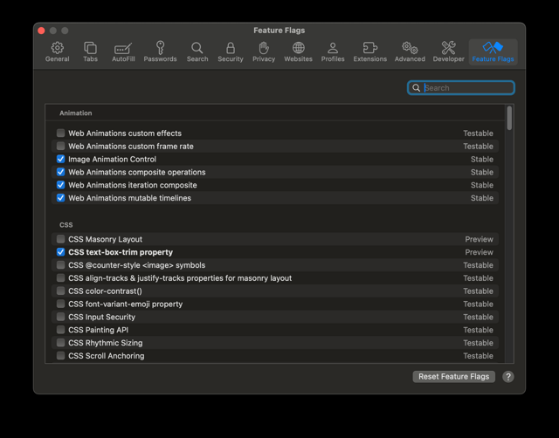559x438 pixels.
Task: Click the Feature Flags window title
Action: 279,31
